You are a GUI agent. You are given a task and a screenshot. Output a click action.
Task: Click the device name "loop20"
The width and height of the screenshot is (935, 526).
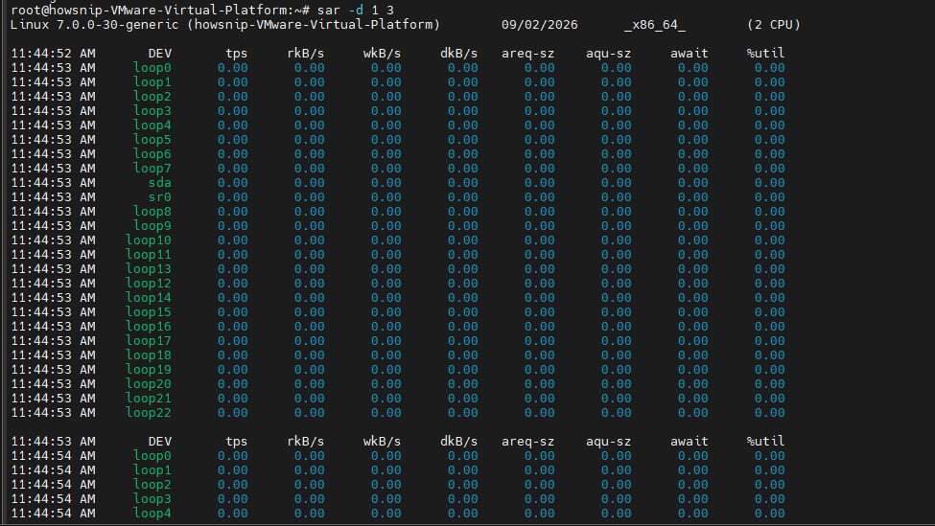(149, 383)
